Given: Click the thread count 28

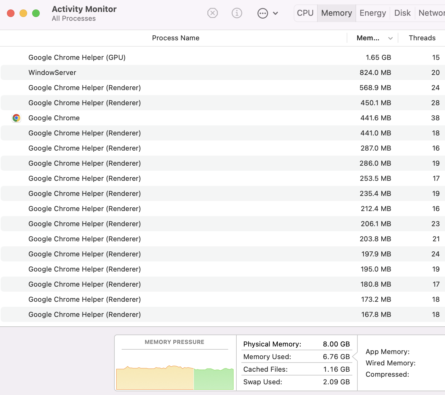Looking at the screenshot, I should [x=435, y=103].
